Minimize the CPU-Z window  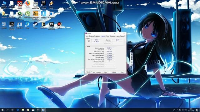pyautogui.click(x=114, y=33)
